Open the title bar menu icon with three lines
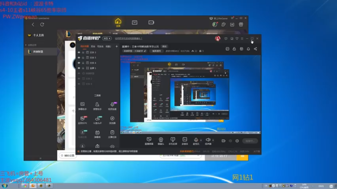Viewport: 337px width, 189px height. tap(242, 39)
